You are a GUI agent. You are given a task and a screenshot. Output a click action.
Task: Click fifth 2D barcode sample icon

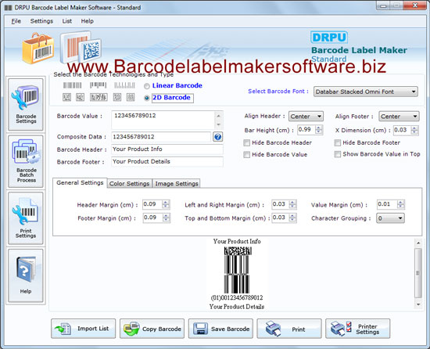click(131, 97)
